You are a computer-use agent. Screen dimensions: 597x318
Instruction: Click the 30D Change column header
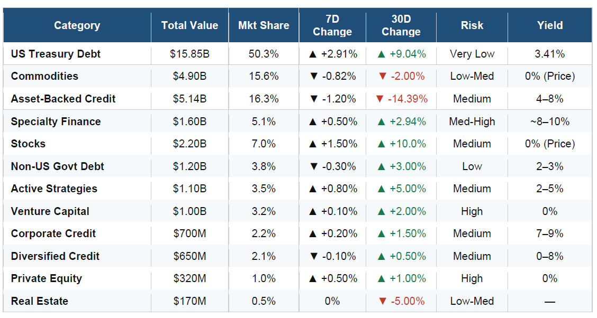401,25
